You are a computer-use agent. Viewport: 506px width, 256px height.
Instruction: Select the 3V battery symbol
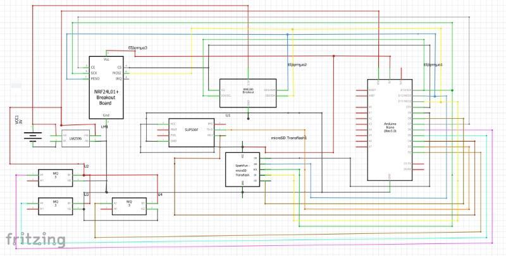coord(33,137)
